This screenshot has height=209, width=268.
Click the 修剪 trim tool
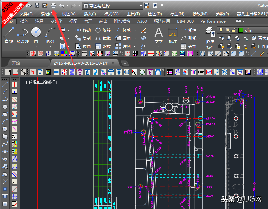click(123, 30)
